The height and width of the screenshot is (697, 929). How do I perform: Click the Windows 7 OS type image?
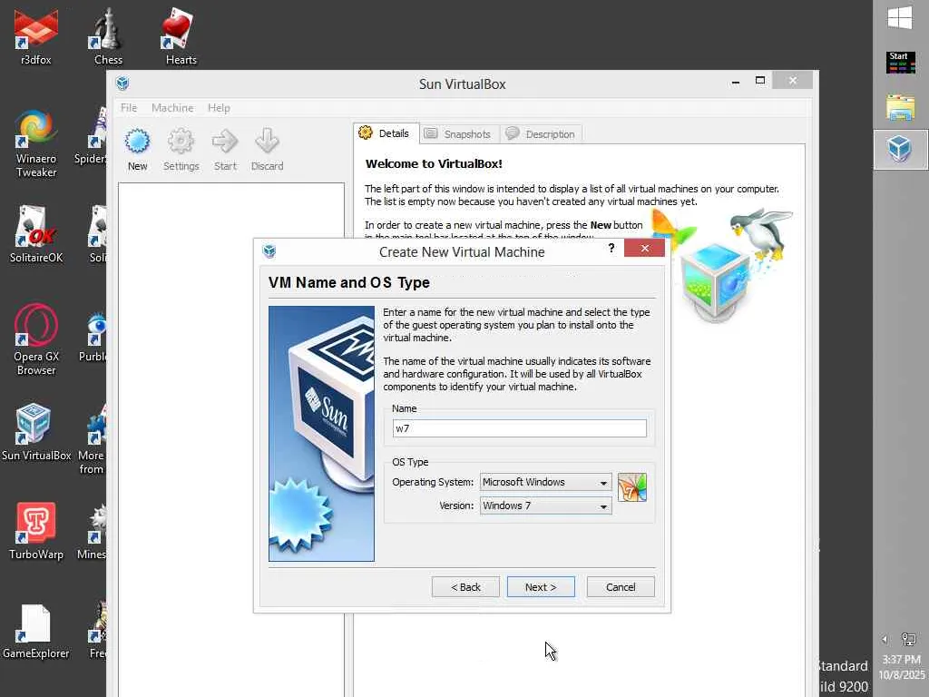pyautogui.click(x=632, y=487)
